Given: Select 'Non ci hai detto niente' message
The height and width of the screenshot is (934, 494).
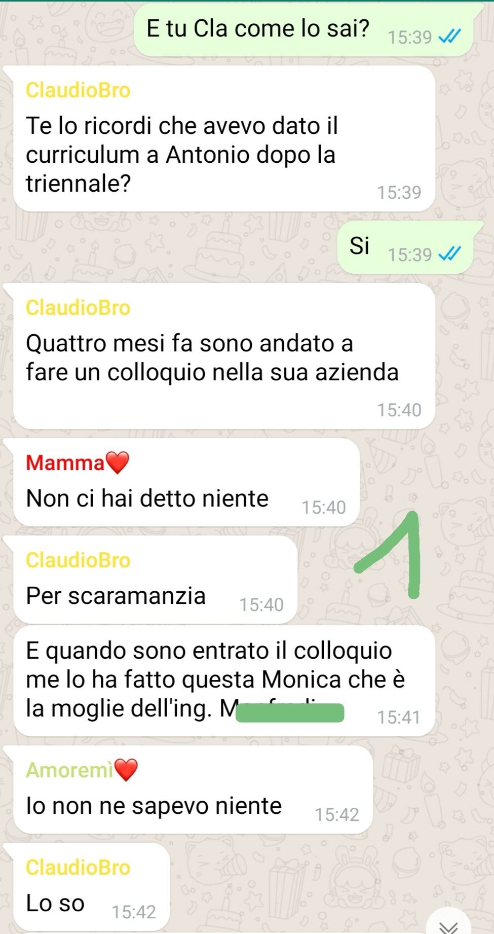Looking at the screenshot, I should tap(186, 482).
